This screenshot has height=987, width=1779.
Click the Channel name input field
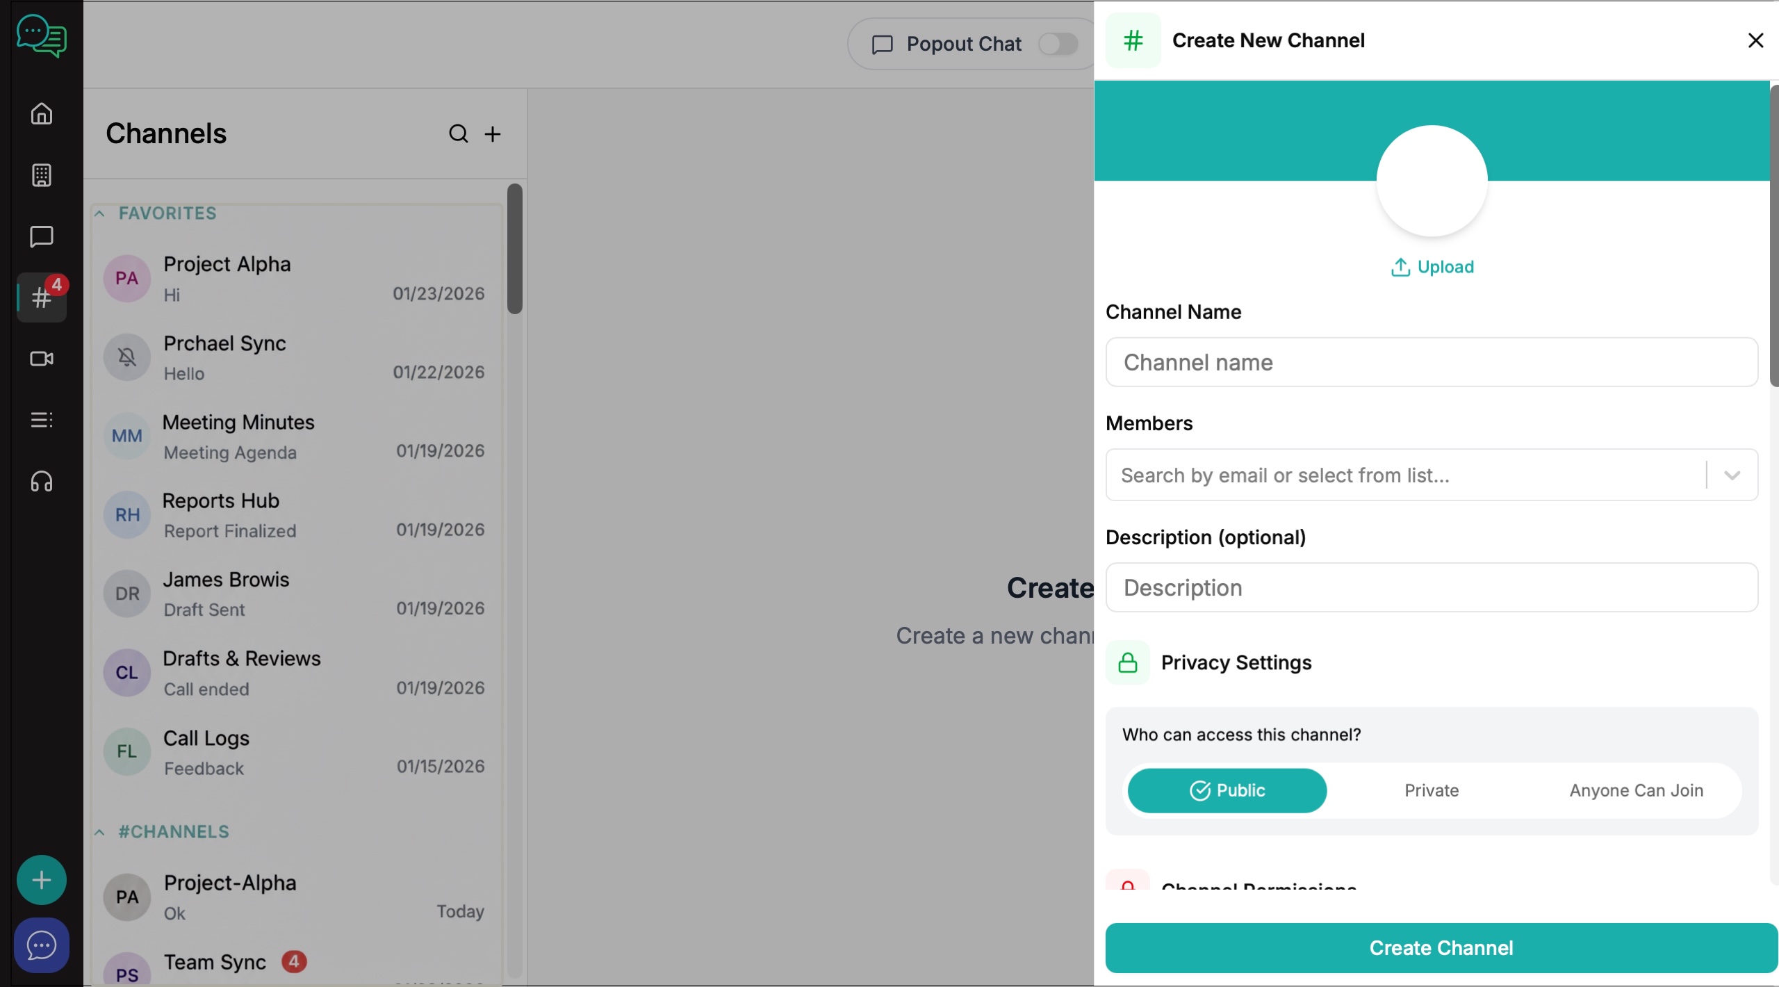(1432, 362)
